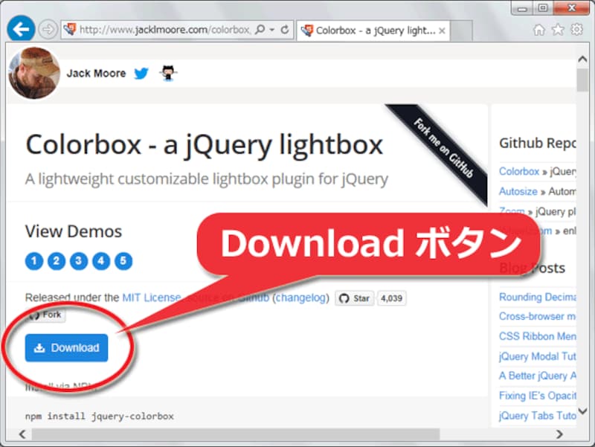Viewport: 595px width, 447px height.
Task: Open the Colorbox repo link in sidebar
Action: click(518, 172)
